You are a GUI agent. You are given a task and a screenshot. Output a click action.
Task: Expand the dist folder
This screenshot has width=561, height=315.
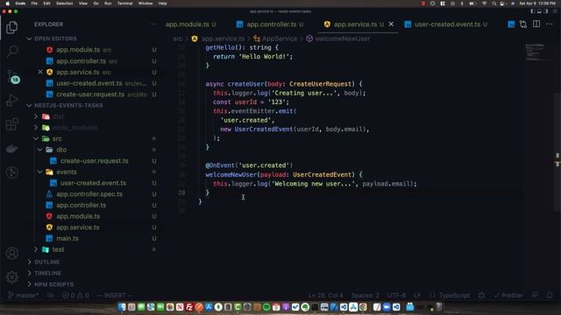58,116
